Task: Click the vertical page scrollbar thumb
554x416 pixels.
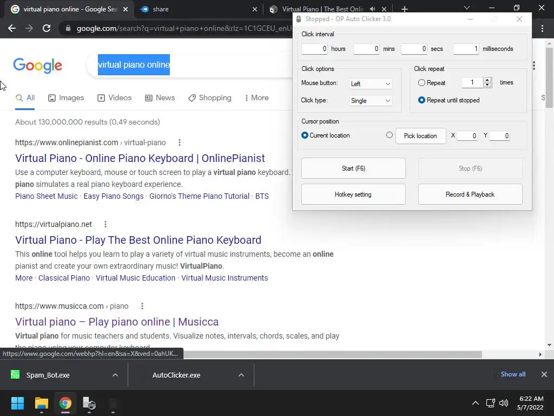Action: tap(549, 77)
